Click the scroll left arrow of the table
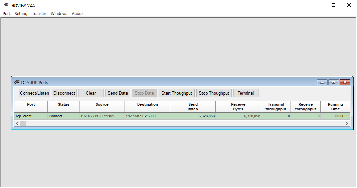 click(x=17, y=123)
